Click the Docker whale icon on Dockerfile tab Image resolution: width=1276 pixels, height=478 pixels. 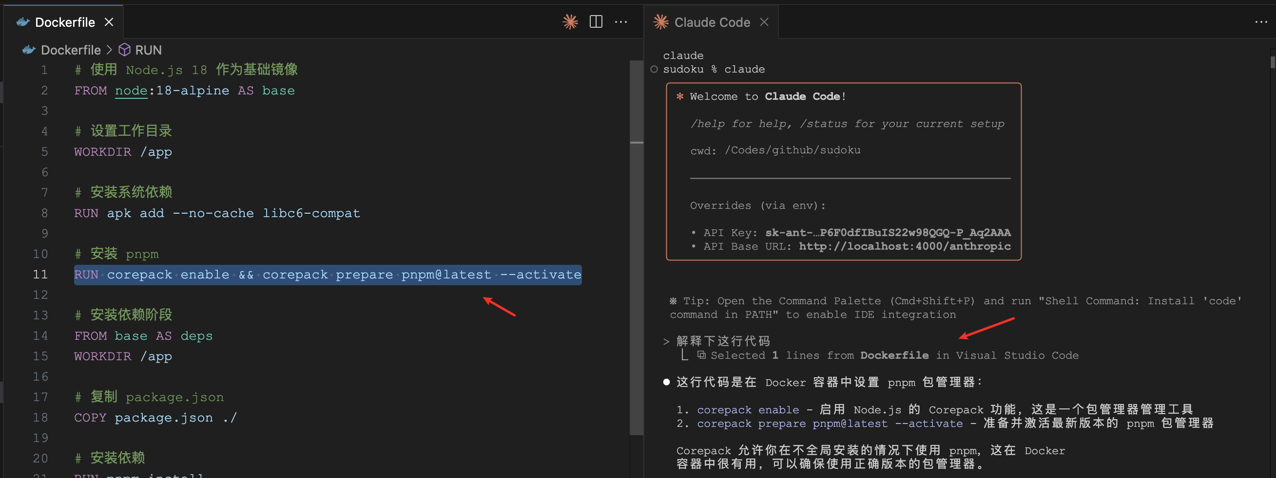(x=23, y=22)
